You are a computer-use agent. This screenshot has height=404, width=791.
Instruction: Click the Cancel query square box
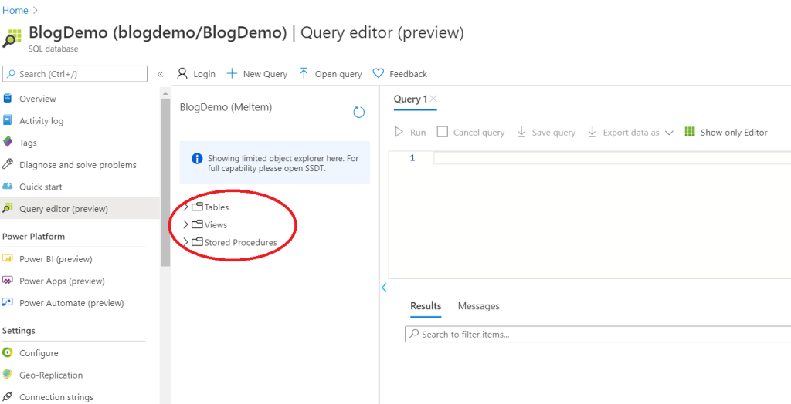click(x=442, y=132)
